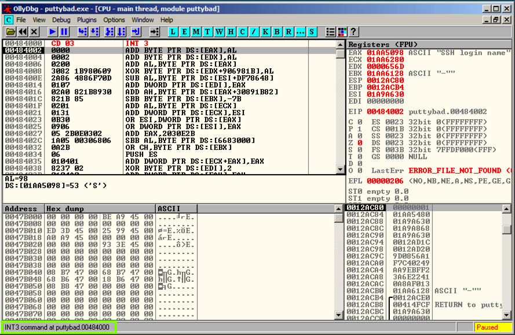Viewport: 515px width, 335px height.
Task: Open Breakpoints window with B button
Action: click(x=277, y=32)
